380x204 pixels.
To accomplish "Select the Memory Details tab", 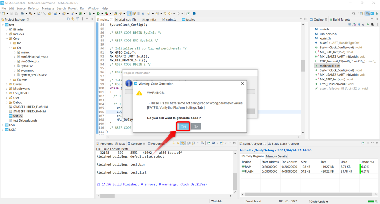I will [276, 156].
